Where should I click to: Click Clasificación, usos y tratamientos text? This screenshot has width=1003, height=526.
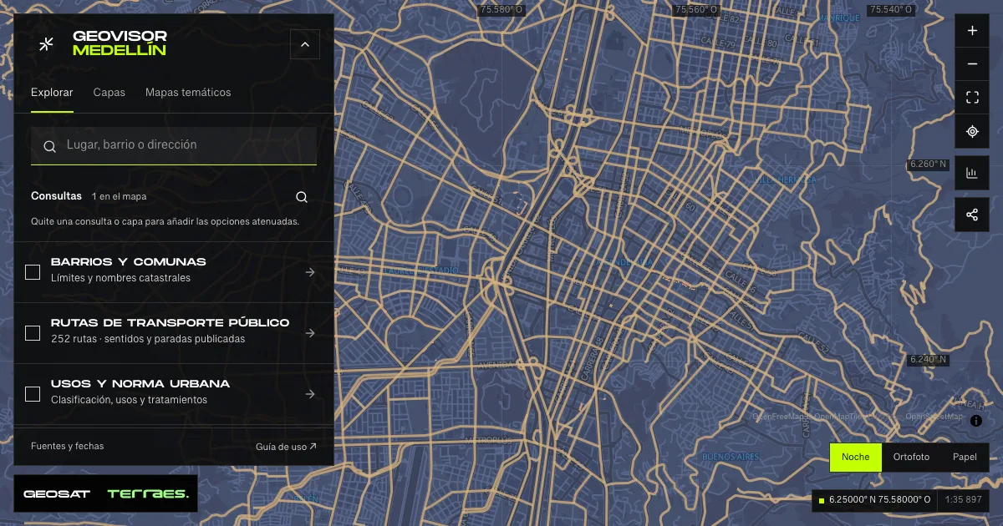129,400
